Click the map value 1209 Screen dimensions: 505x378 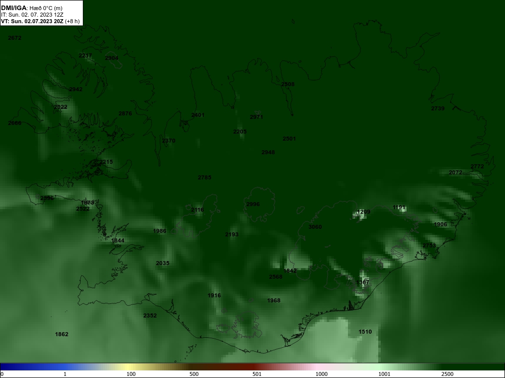point(364,212)
